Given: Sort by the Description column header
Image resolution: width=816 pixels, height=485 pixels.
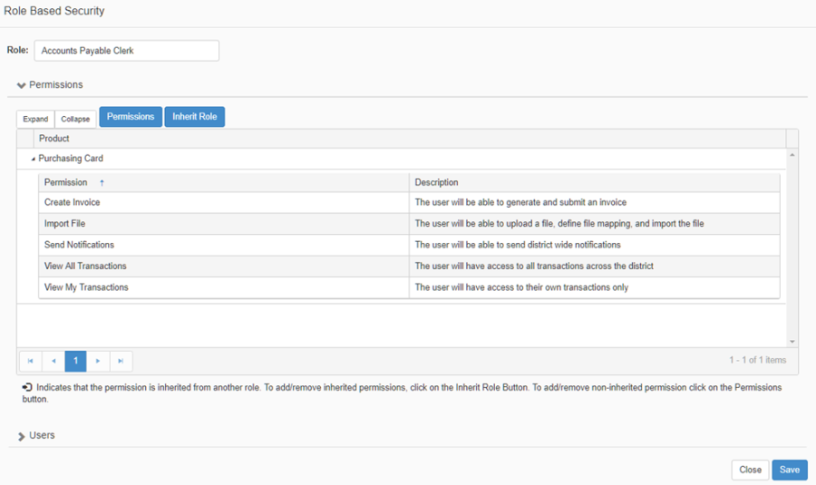Looking at the screenshot, I should point(436,182).
